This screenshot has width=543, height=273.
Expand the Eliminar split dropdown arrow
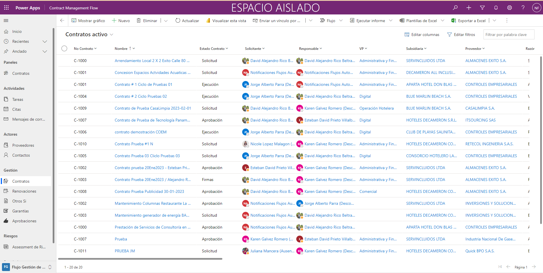coord(166,21)
